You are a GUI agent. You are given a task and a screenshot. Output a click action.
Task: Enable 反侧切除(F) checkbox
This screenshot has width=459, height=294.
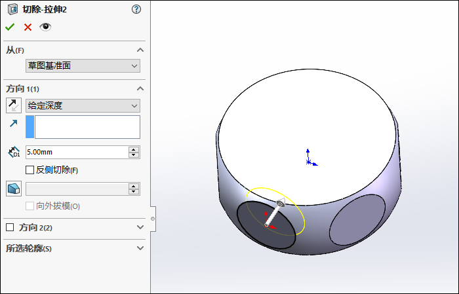[30, 170]
